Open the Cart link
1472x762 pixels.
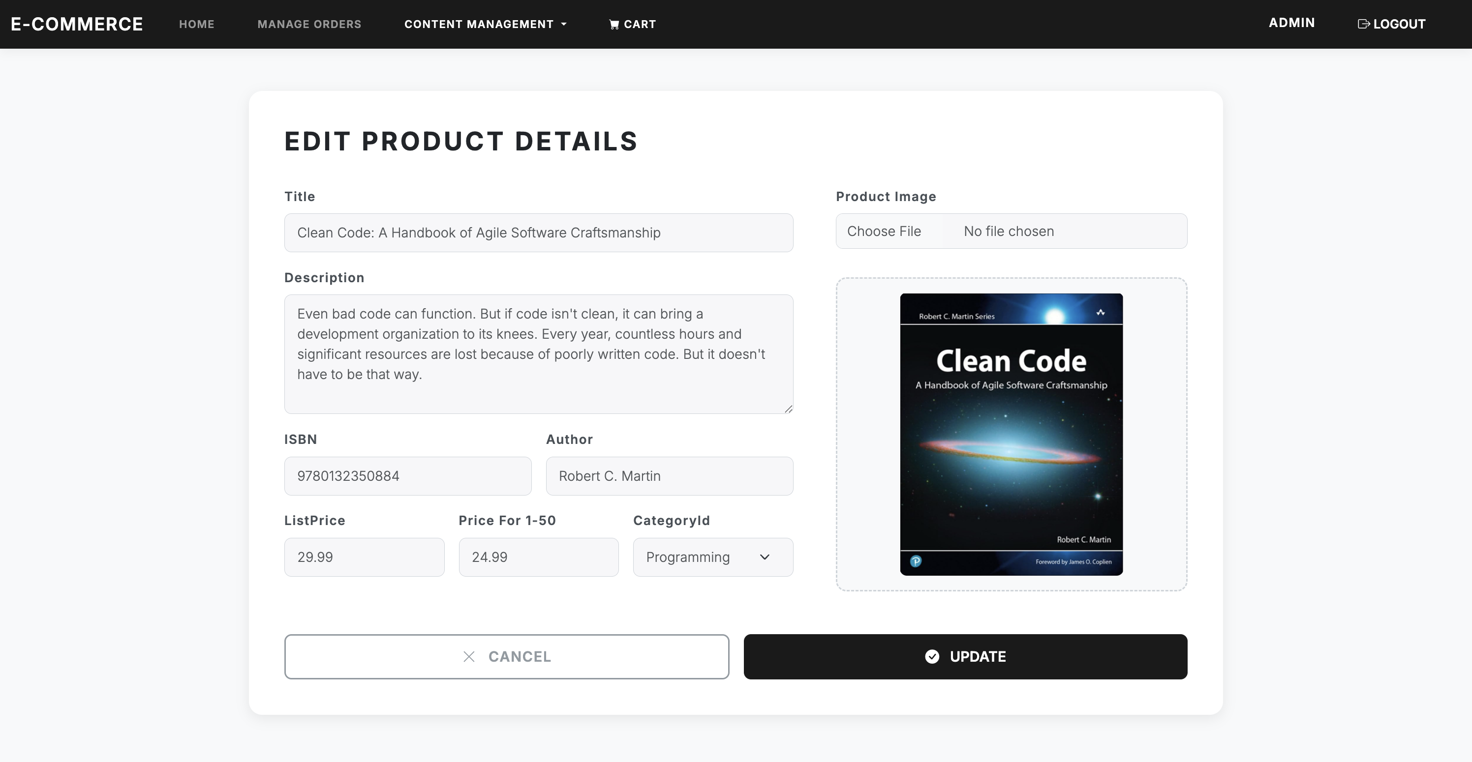point(633,24)
